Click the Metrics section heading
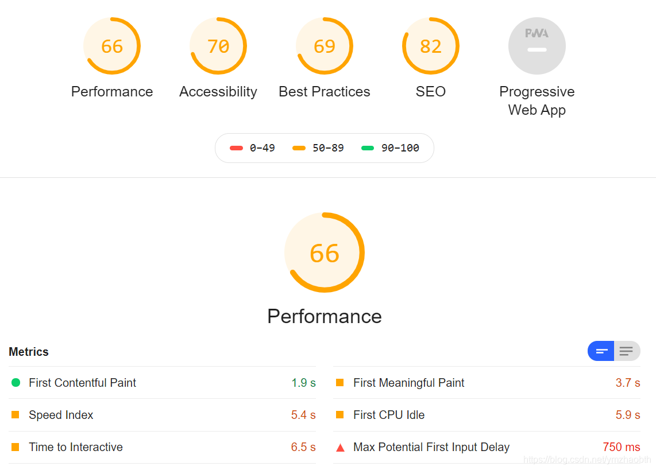Screen dimensions: 656x470 [29, 352]
